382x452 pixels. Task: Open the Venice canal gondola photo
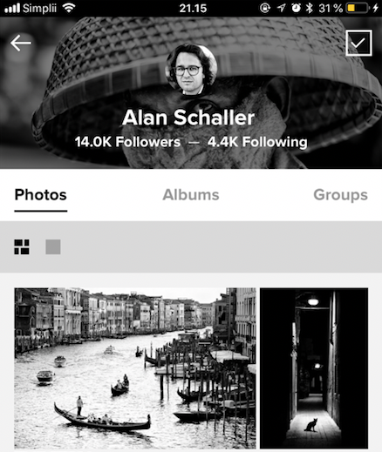click(135, 368)
